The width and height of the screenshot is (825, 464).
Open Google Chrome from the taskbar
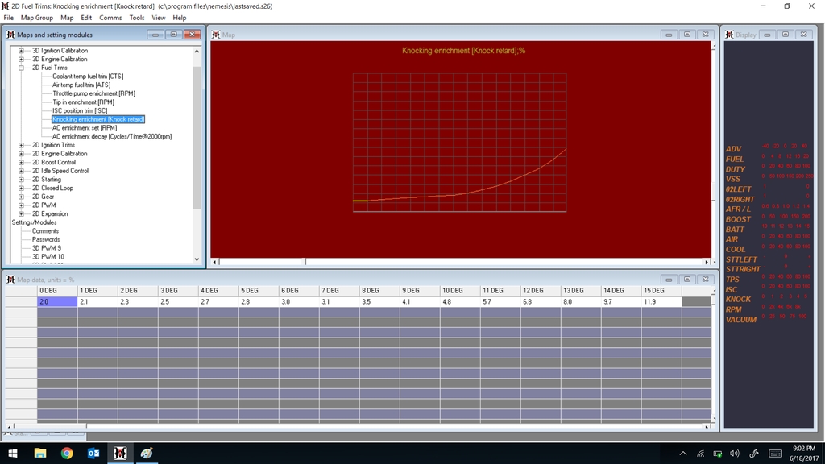(x=67, y=454)
